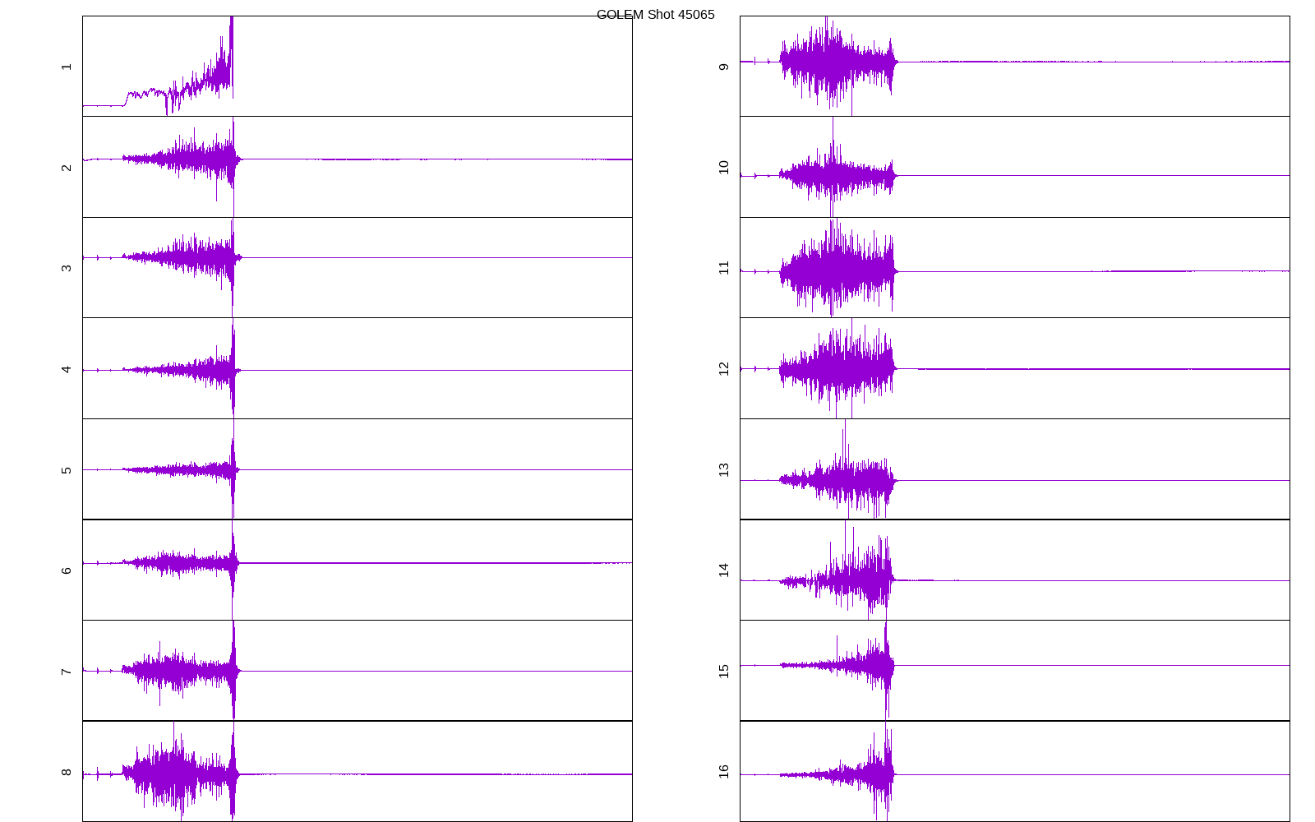Image resolution: width=1315 pixels, height=822 pixels.
Task: Select the channel 4 signal plot
Action: 357,368
